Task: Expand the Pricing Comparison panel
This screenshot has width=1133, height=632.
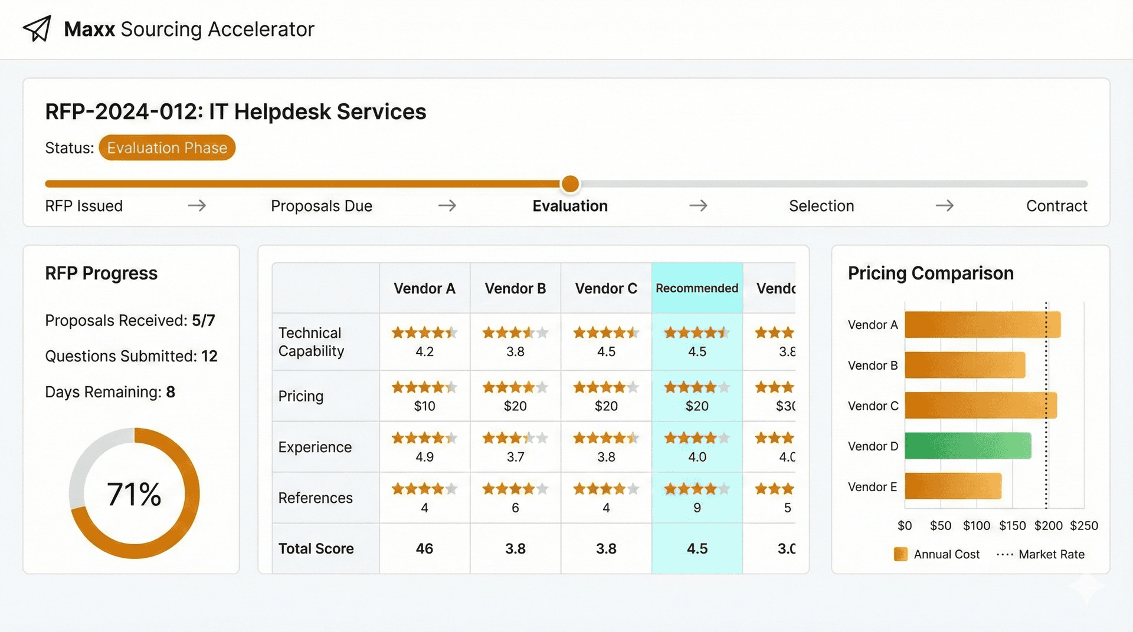Action: (x=931, y=273)
